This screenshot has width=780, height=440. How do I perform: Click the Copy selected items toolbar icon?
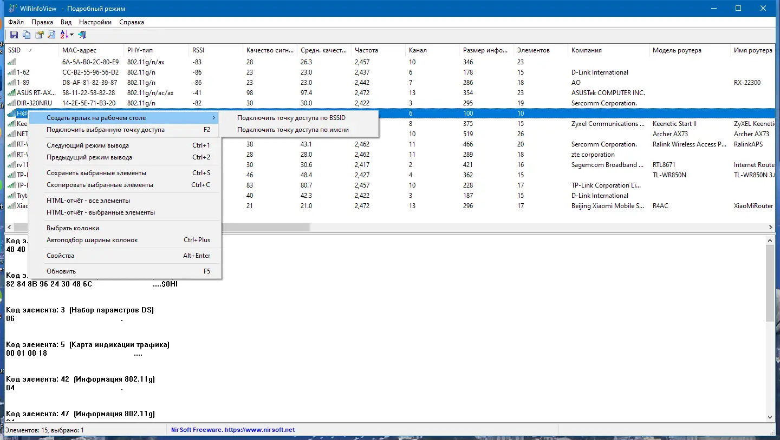click(27, 35)
